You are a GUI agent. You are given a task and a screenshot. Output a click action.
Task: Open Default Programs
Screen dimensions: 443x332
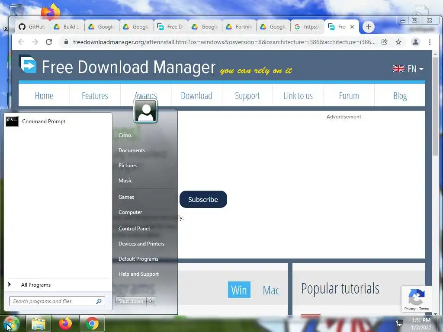coord(138,259)
